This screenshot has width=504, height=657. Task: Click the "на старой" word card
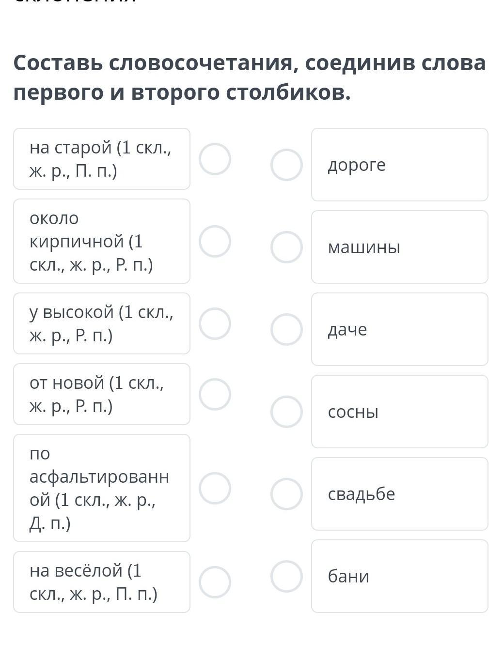click(102, 159)
